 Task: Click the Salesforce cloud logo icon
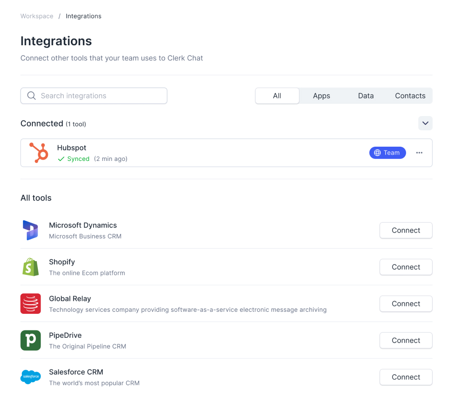coord(31,377)
